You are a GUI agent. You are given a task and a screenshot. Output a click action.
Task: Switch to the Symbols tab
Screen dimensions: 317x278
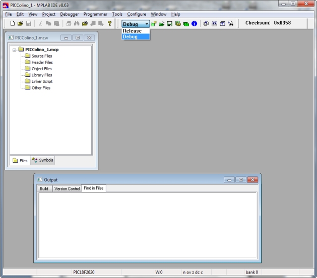tap(42, 160)
